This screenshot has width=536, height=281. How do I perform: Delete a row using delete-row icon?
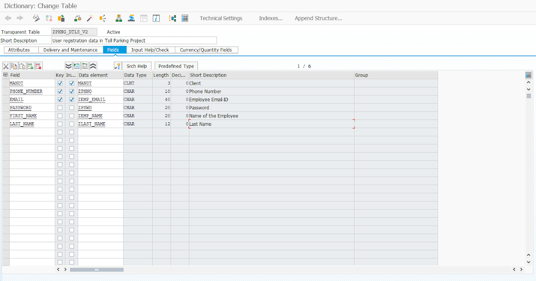pos(38,66)
